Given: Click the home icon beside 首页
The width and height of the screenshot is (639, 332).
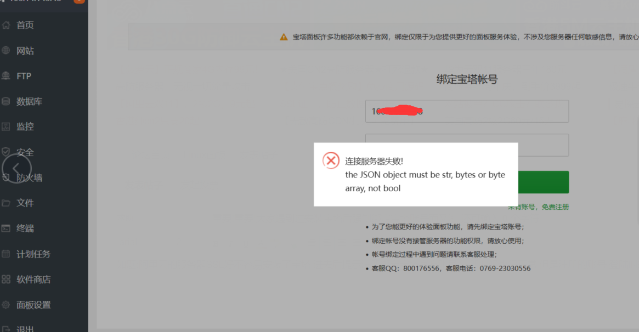Looking at the screenshot, I should point(5,25).
